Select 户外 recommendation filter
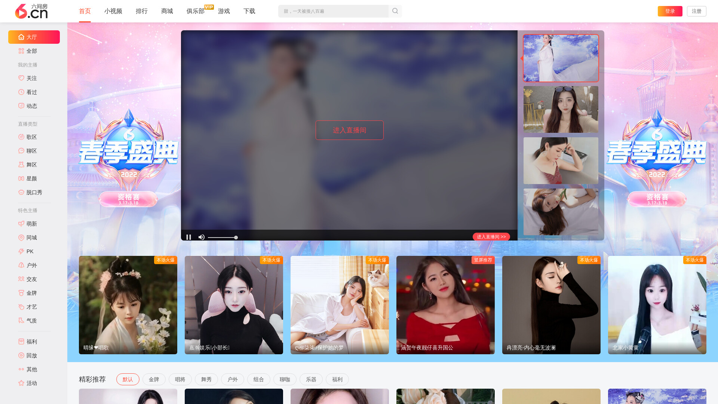 (x=233, y=379)
